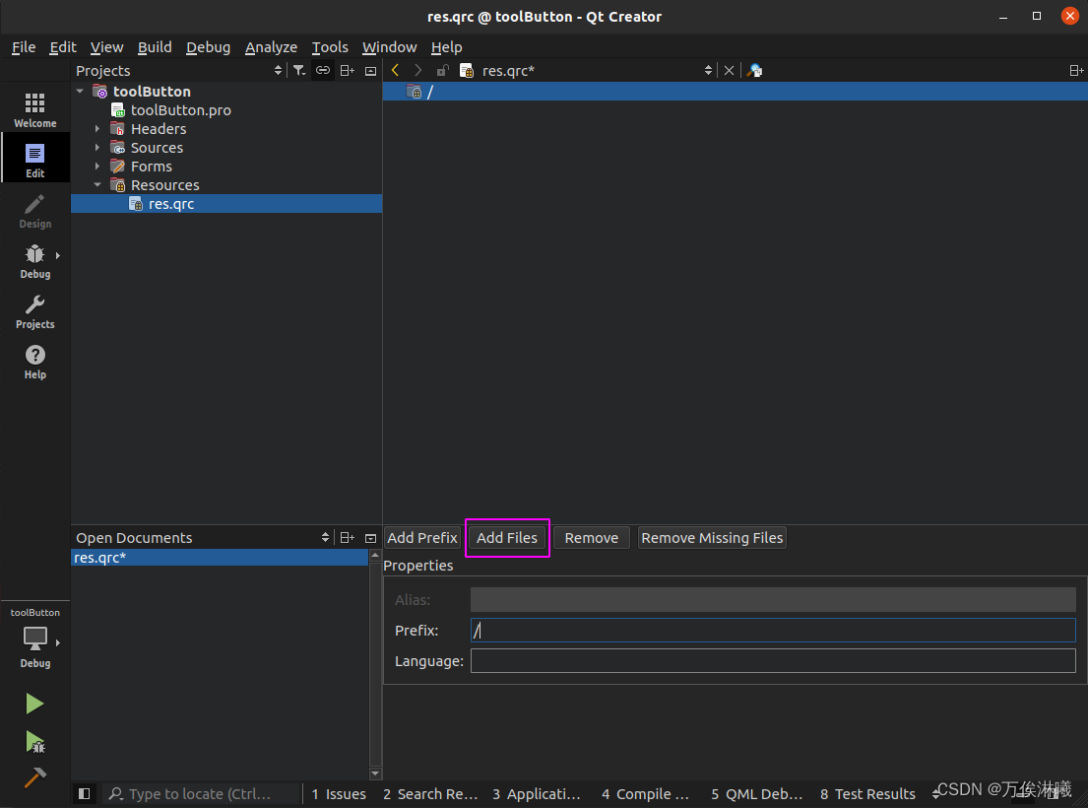The width and height of the screenshot is (1088, 808).
Task: Select toolButton.pro in project tree
Action: click(180, 109)
